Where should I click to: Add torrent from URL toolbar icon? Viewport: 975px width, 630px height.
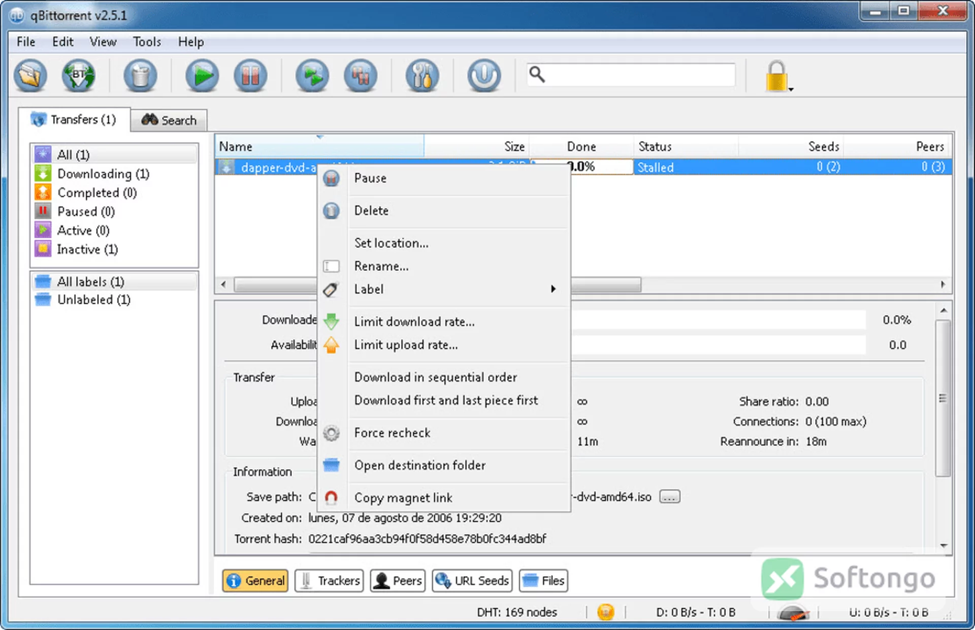point(79,76)
